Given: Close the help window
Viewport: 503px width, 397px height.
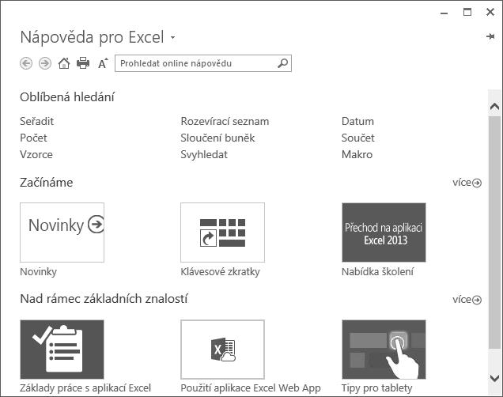Looking at the screenshot, I should (490, 12).
